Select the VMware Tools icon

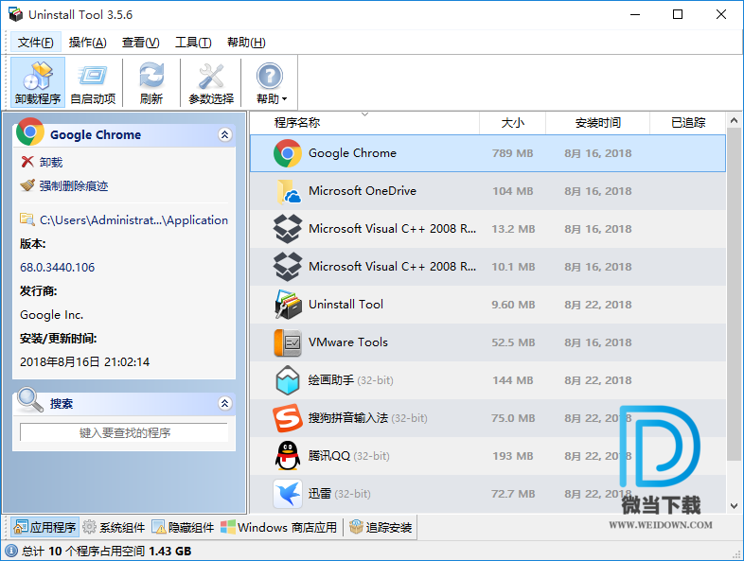pyautogui.click(x=288, y=342)
